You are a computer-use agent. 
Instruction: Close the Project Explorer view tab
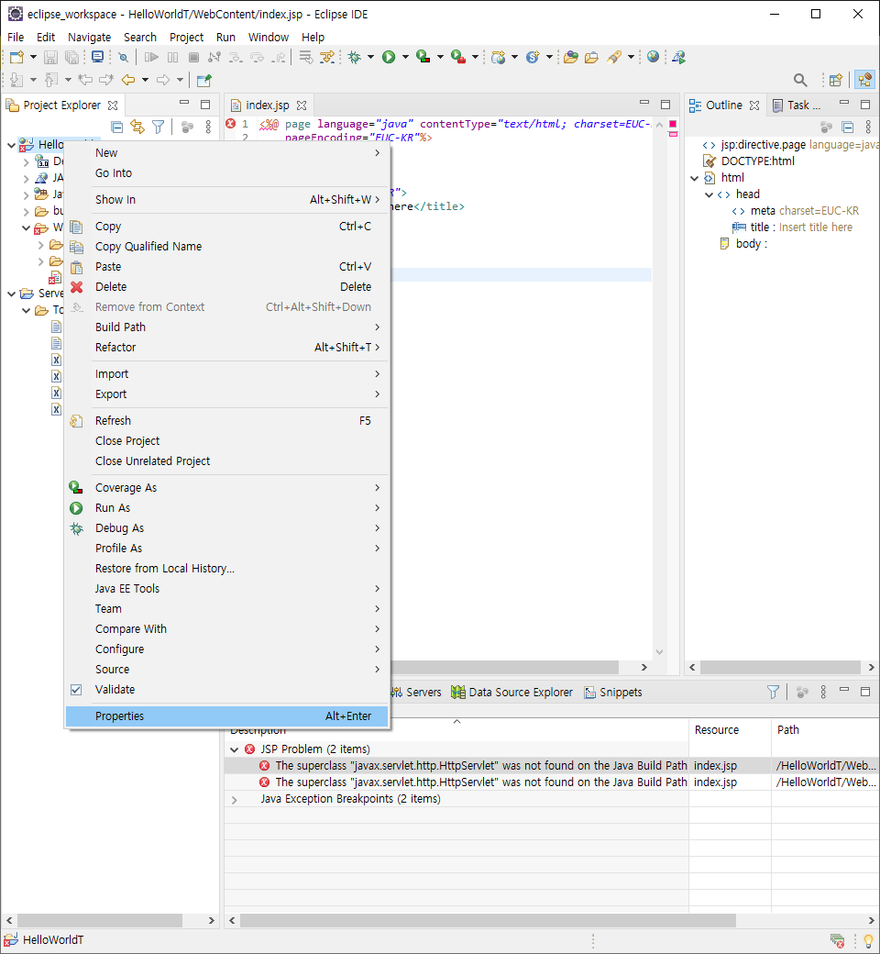(x=113, y=105)
